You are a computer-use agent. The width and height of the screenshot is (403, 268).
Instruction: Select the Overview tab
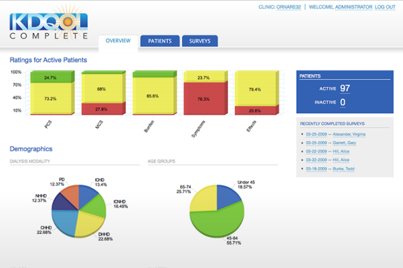[x=118, y=41]
